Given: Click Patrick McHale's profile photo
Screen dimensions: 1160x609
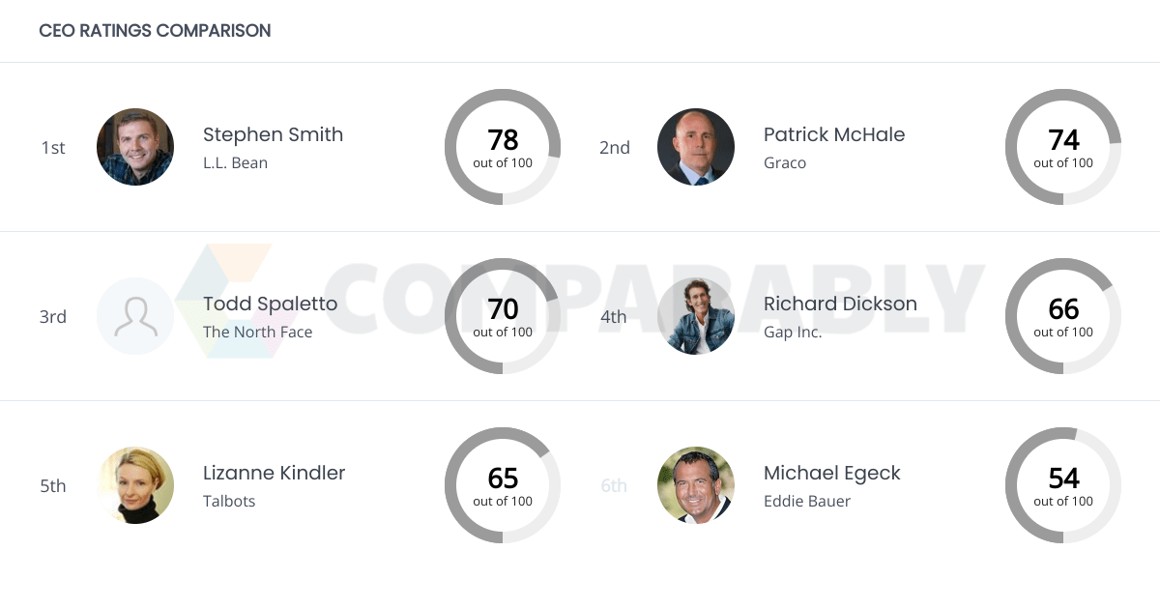Looking at the screenshot, I should tap(696, 147).
